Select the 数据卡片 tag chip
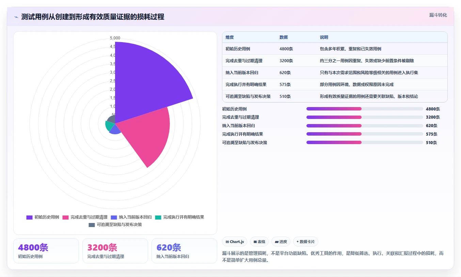Screen dimensions: 461x277 click(x=306, y=242)
